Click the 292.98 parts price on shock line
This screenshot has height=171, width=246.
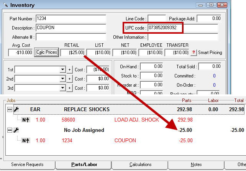pos(185,120)
